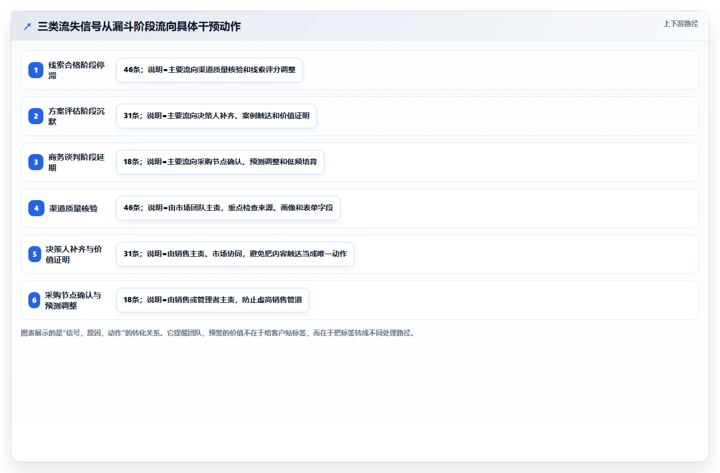Click the footnote text starting with 图表展示的是
The image size is (720, 473).
(x=217, y=333)
